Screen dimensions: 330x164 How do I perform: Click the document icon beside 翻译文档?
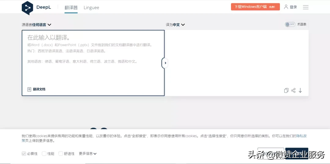pos(29,89)
